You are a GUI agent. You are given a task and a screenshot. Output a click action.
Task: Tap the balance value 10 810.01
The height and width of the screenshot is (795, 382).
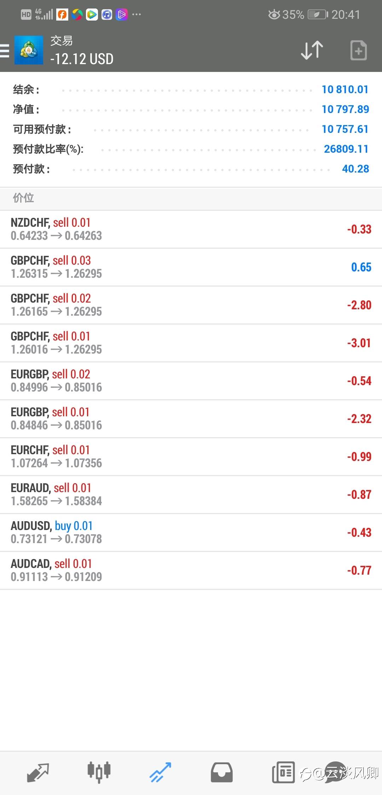click(x=345, y=89)
